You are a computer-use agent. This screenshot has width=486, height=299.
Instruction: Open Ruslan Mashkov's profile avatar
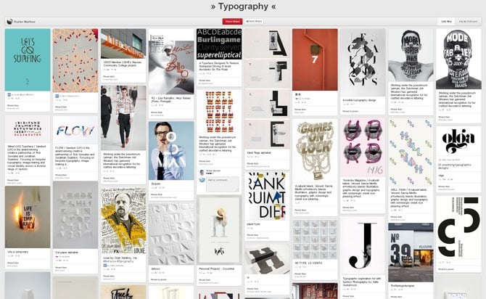[x=9, y=22]
